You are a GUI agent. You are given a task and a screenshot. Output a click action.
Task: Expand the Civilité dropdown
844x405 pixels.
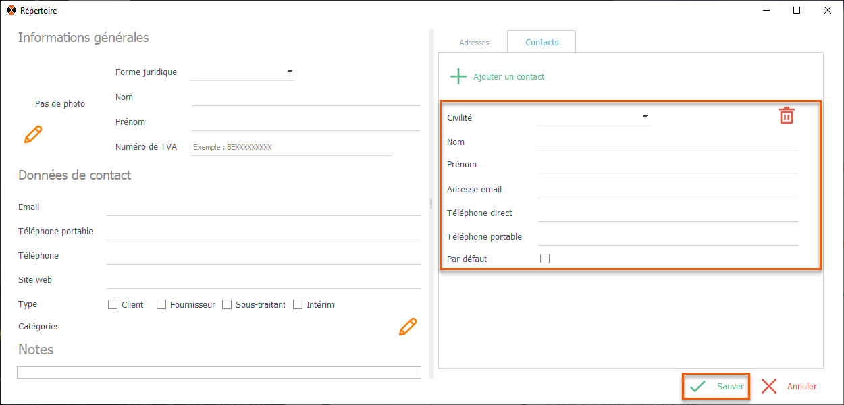pyautogui.click(x=645, y=117)
